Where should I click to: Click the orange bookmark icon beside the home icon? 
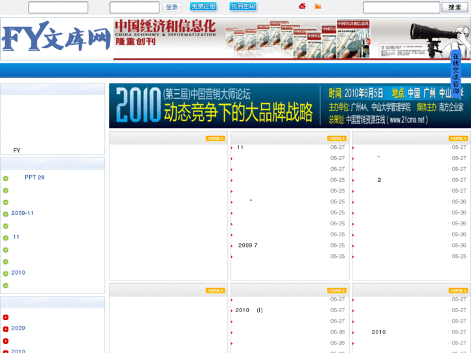pyautogui.click(x=317, y=6)
